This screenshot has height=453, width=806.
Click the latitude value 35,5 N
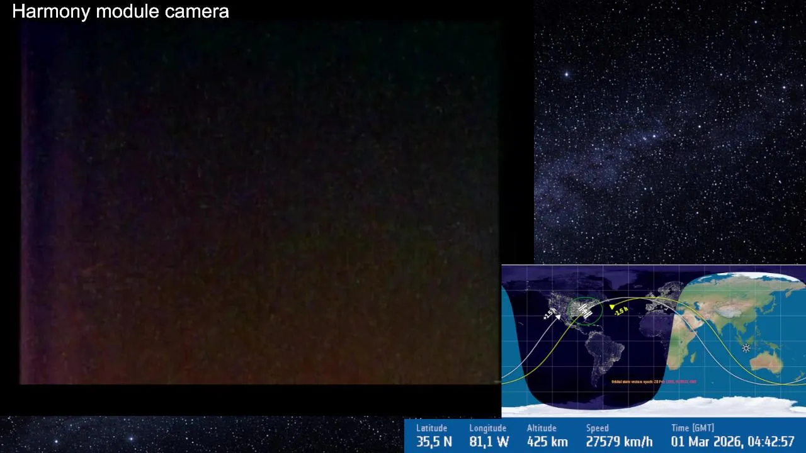tap(434, 442)
